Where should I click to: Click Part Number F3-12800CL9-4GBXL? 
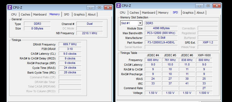coord(161,43)
